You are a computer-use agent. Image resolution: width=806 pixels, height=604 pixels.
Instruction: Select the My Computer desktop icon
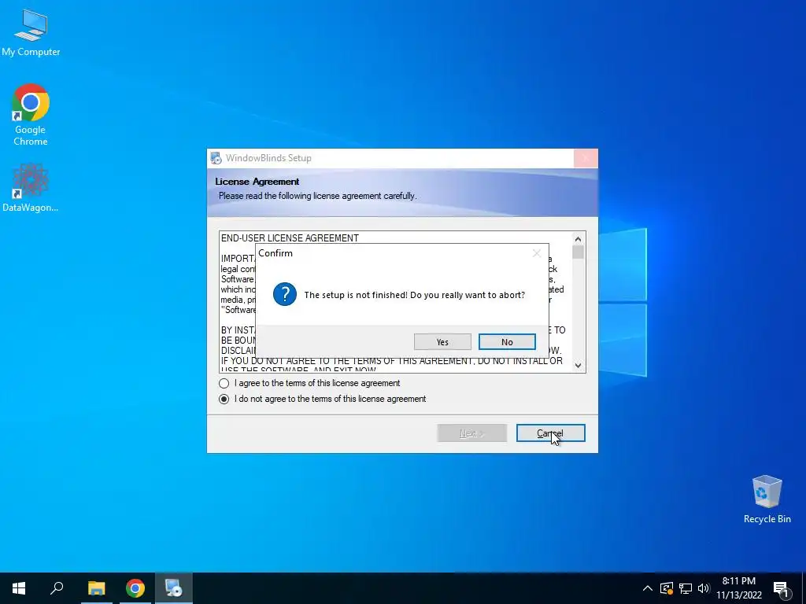(x=31, y=32)
